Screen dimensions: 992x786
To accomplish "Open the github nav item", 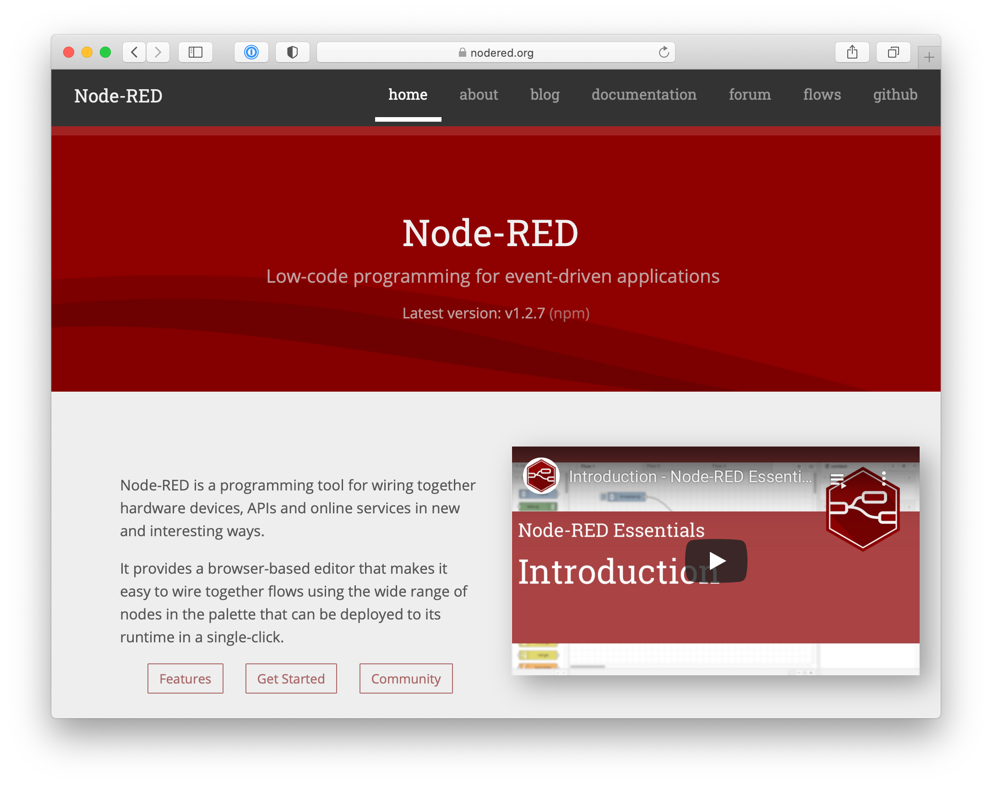I will click(895, 95).
